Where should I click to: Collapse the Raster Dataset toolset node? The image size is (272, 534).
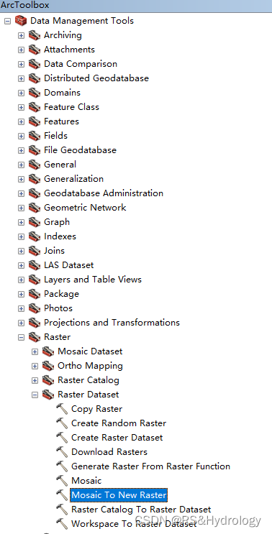(35, 395)
